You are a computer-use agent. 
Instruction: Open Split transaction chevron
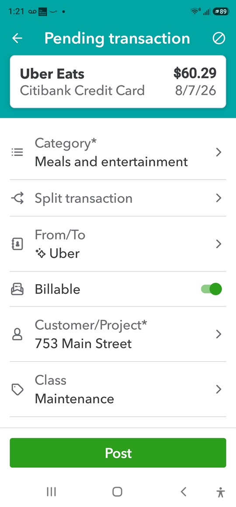[219, 198]
